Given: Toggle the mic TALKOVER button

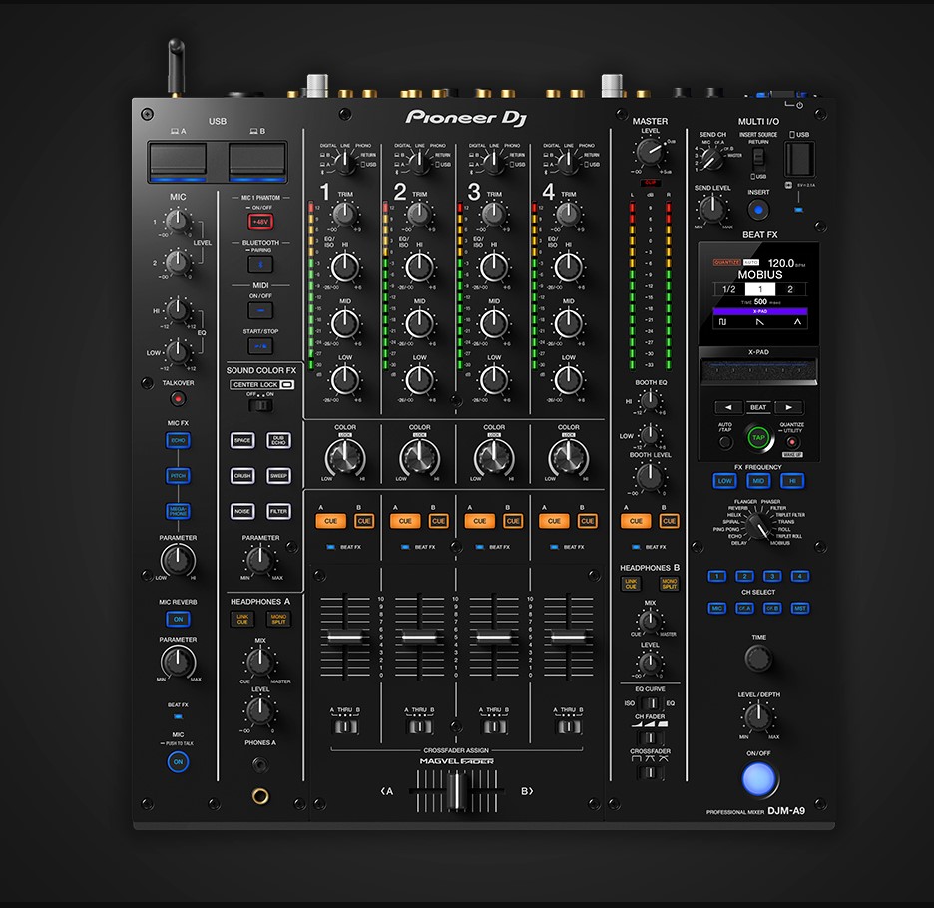Looking at the screenshot, I should pos(178,398).
